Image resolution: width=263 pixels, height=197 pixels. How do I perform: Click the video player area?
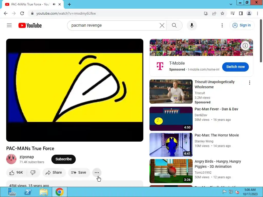point(75,90)
